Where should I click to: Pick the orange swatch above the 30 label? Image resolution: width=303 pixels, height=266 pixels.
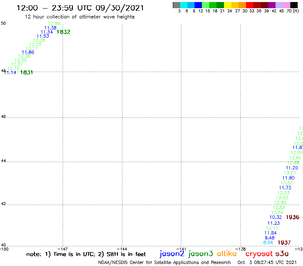(242, 5)
